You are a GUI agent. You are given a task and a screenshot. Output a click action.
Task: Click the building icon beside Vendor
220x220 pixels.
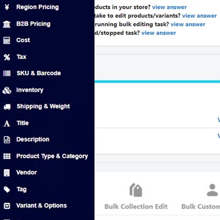[7, 173]
